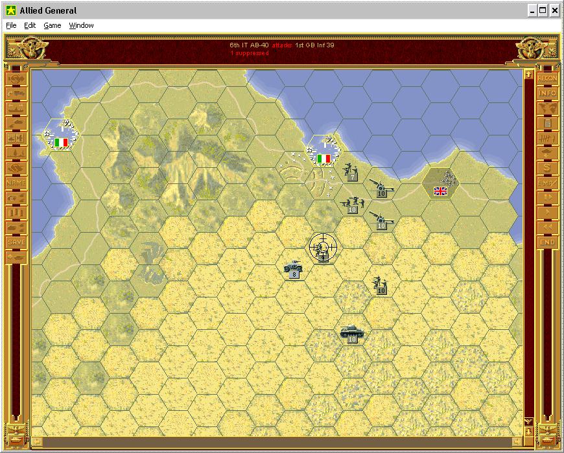
Task: Click the map scroll up arrow
Action: (x=528, y=75)
